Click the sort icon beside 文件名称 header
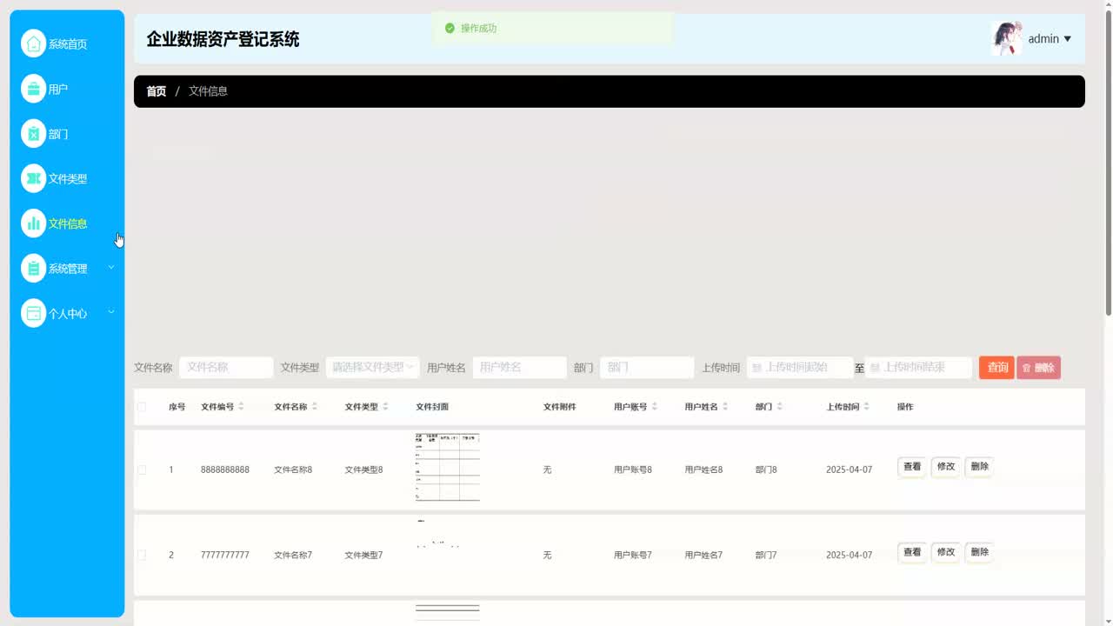Viewport: 1113px width, 626px height. point(315,406)
